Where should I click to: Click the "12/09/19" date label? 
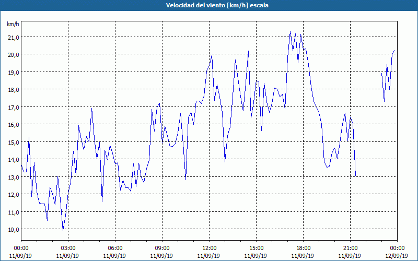(x=397, y=256)
